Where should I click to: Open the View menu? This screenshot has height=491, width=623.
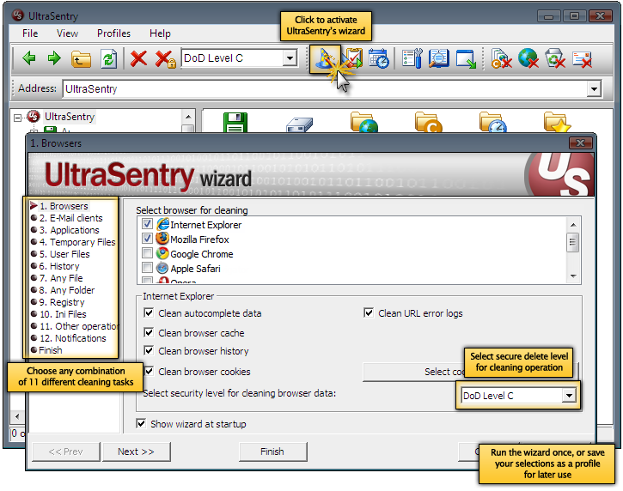coord(67,33)
